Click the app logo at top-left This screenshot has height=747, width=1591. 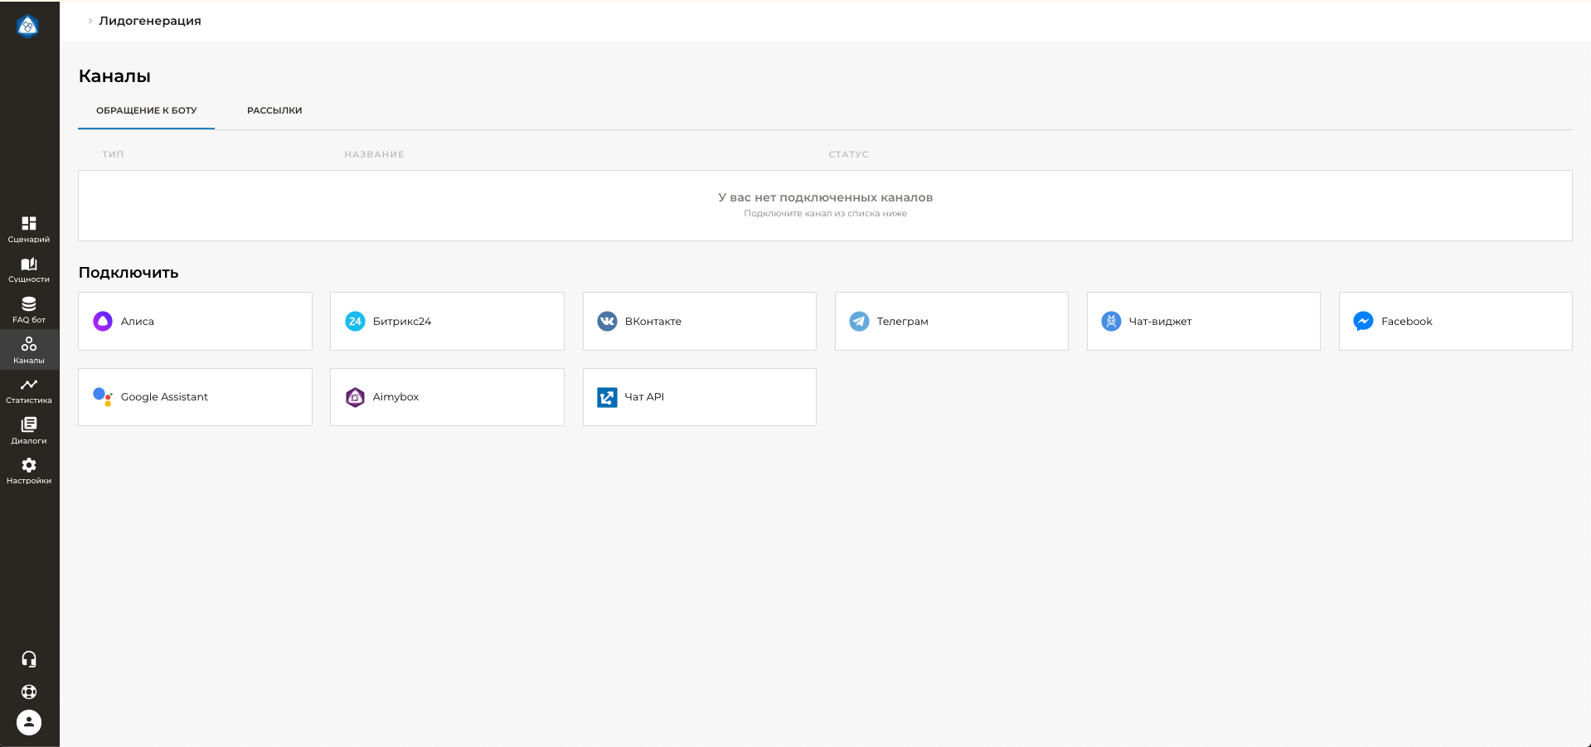28,27
